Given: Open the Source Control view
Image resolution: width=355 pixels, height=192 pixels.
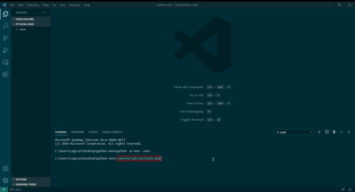Looking at the screenshot, I should pos(5,38).
